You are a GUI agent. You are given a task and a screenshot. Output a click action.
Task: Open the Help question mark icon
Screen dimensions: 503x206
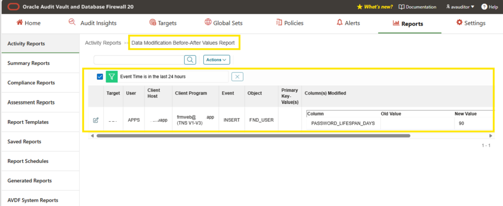click(x=484, y=7)
